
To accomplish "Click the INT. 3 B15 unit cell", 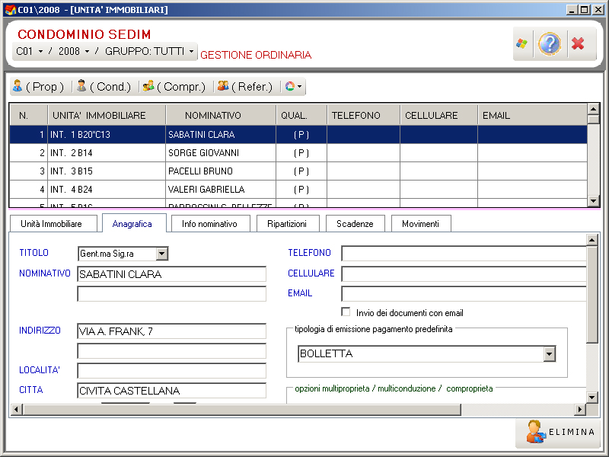I will [107, 171].
